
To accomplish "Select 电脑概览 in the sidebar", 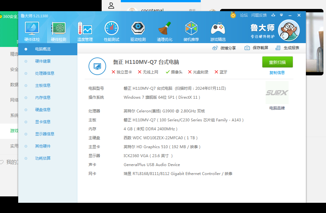I will point(48,49).
